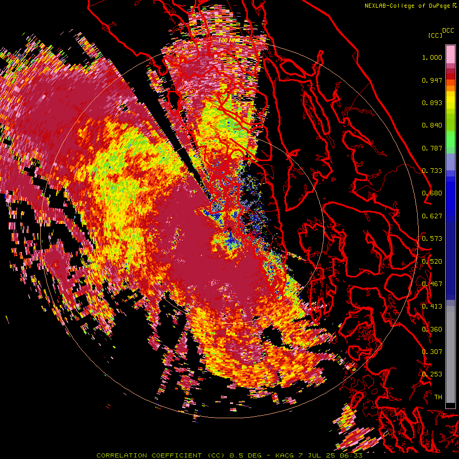Click the TH label in the legend
Screen dimensions: 459x459
coord(438,397)
